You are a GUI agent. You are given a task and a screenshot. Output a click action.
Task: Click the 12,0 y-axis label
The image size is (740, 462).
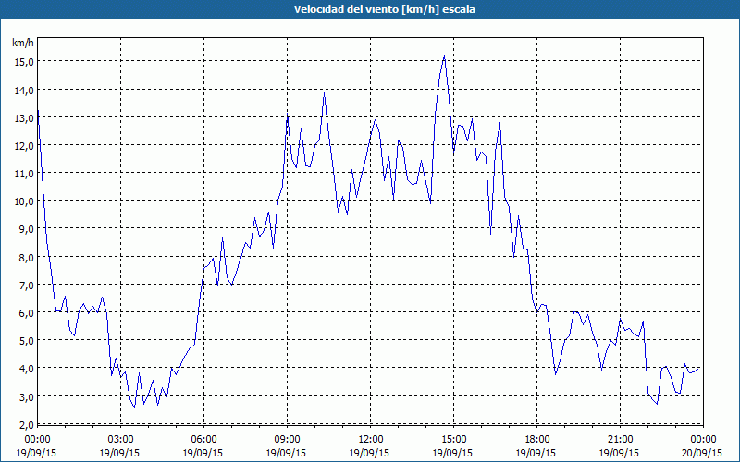(24, 146)
